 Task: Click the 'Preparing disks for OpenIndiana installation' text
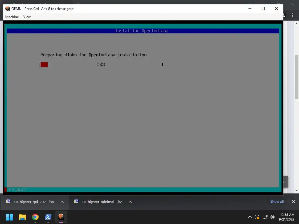tap(93, 55)
